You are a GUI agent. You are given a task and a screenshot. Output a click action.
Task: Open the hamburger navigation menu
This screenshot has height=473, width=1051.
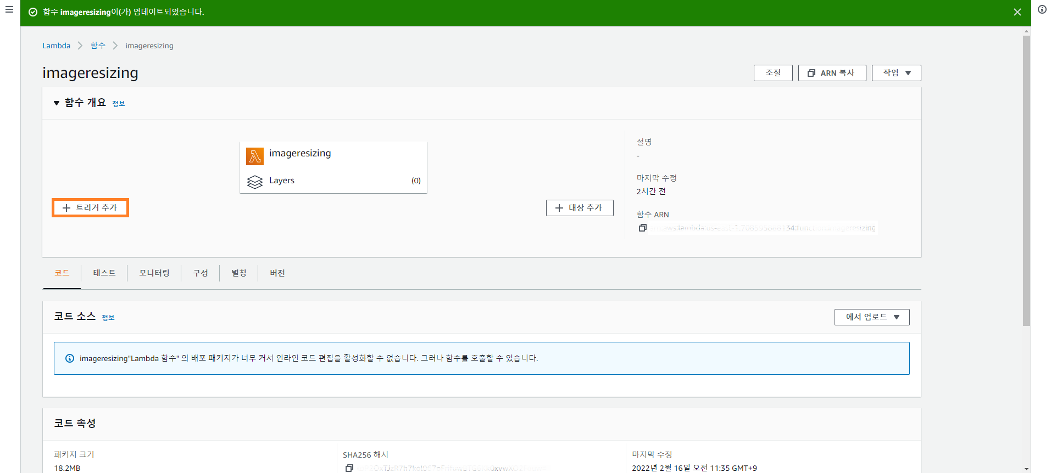pos(9,10)
